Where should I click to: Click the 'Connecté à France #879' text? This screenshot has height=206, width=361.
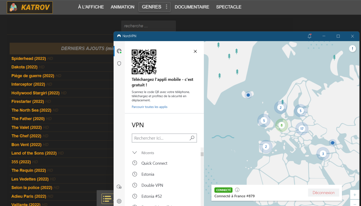tap(234, 196)
